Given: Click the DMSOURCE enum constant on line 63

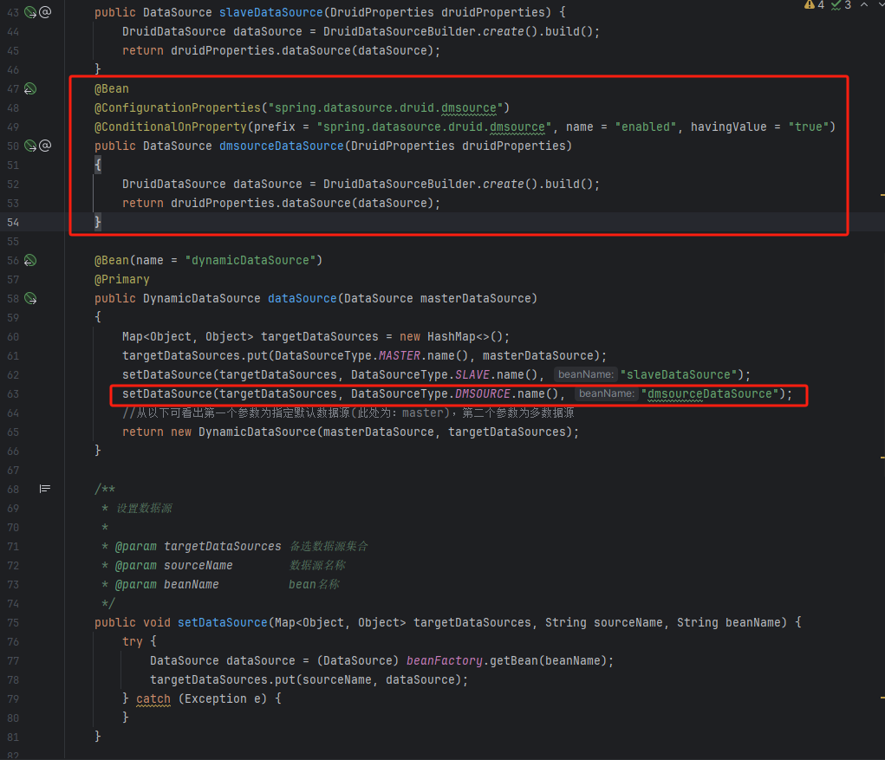Looking at the screenshot, I should point(482,393).
